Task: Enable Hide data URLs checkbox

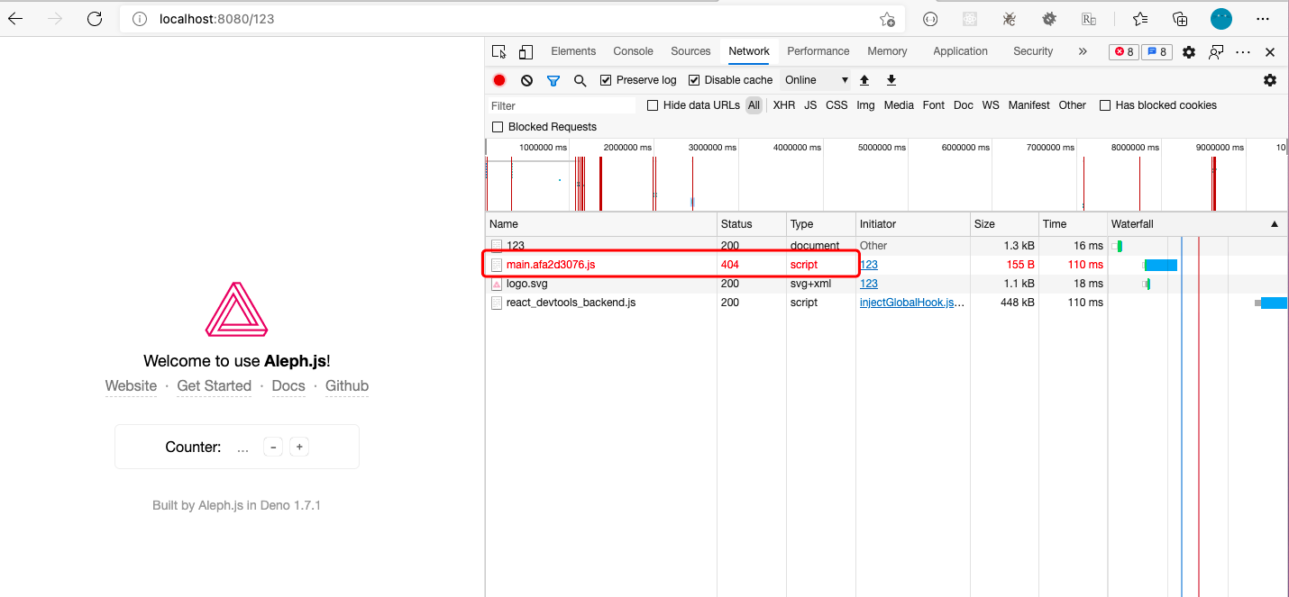Action: (x=653, y=105)
